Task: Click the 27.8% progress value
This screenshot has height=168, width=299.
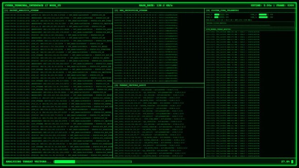Action: coord(285,161)
